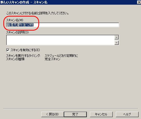This screenshot has height=119, width=141.
Task: Click the 完全スキャン scan type text
Action: click(x=52, y=59)
